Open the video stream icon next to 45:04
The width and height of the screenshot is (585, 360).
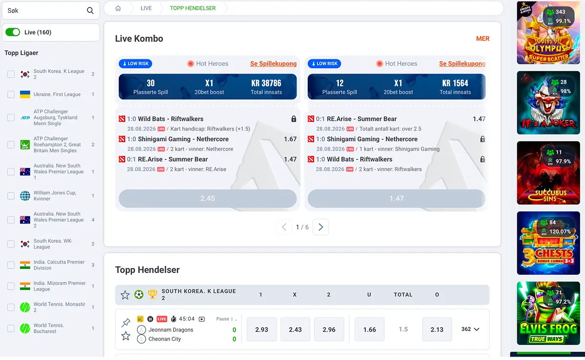tap(202, 319)
